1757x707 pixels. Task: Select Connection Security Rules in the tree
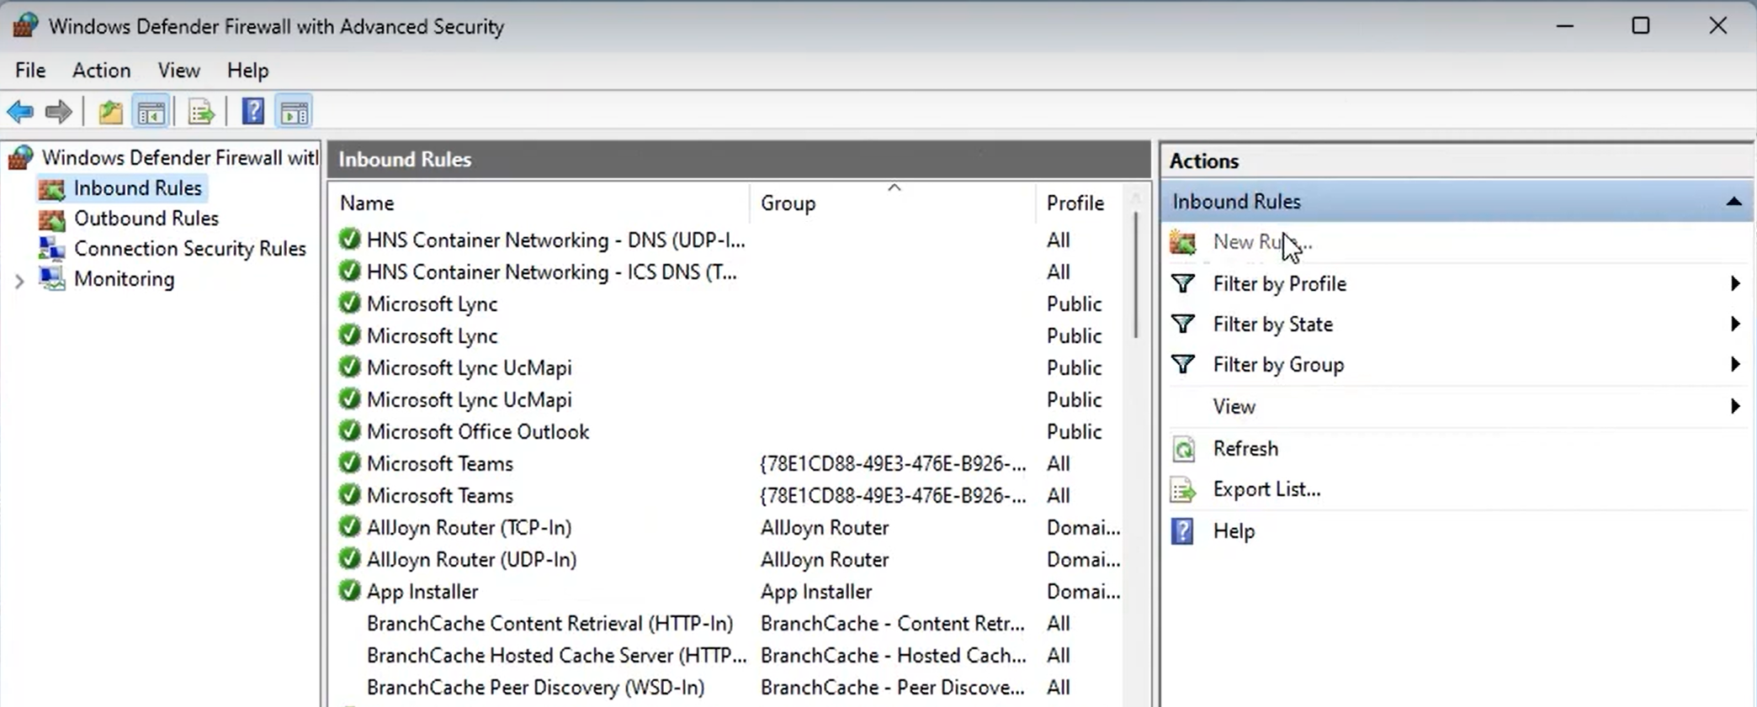click(x=190, y=249)
